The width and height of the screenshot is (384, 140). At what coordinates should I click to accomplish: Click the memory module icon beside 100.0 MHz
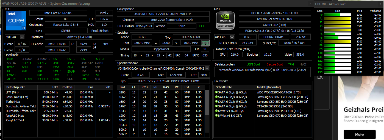[205, 43]
